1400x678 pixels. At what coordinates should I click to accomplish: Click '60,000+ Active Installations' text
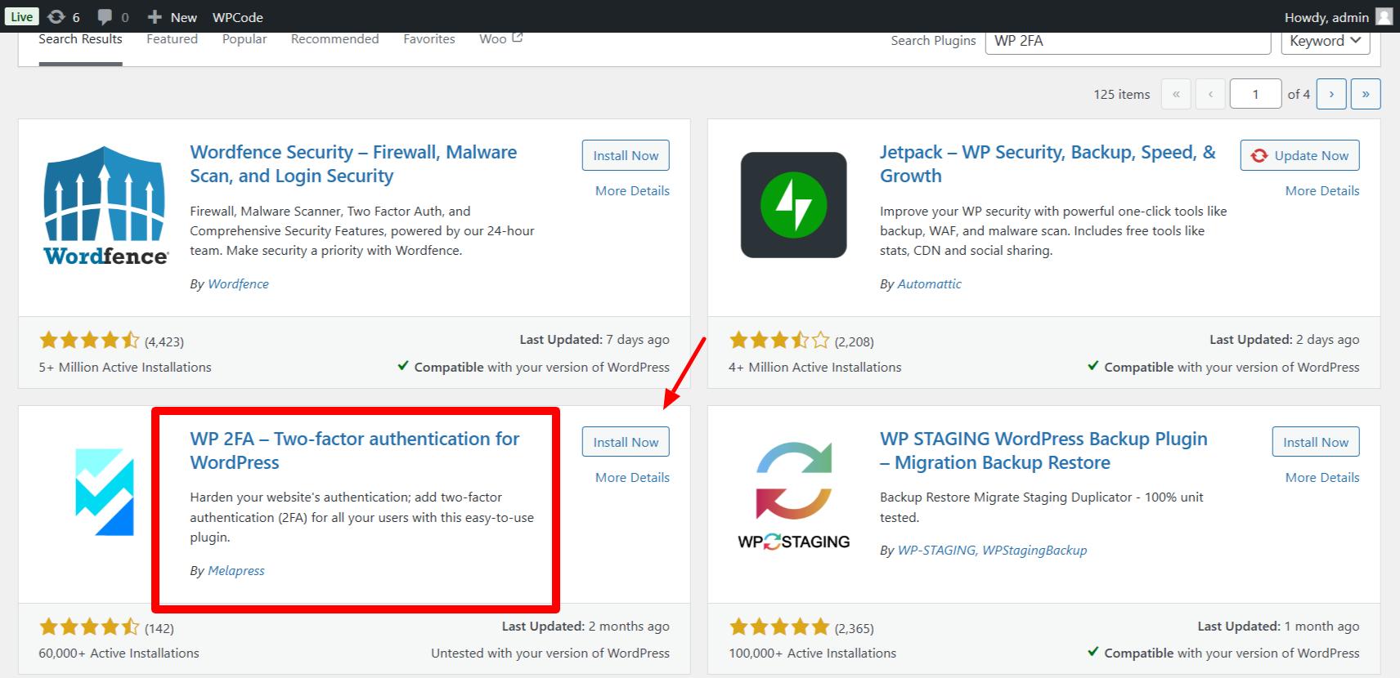point(119,653)
